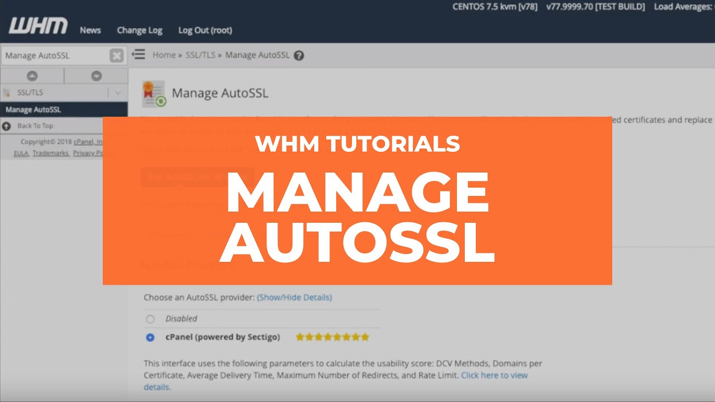This screenshot has width=715, height=402.
Task: Expand all sidebar sections with down arrow
Action: [96, 76]
